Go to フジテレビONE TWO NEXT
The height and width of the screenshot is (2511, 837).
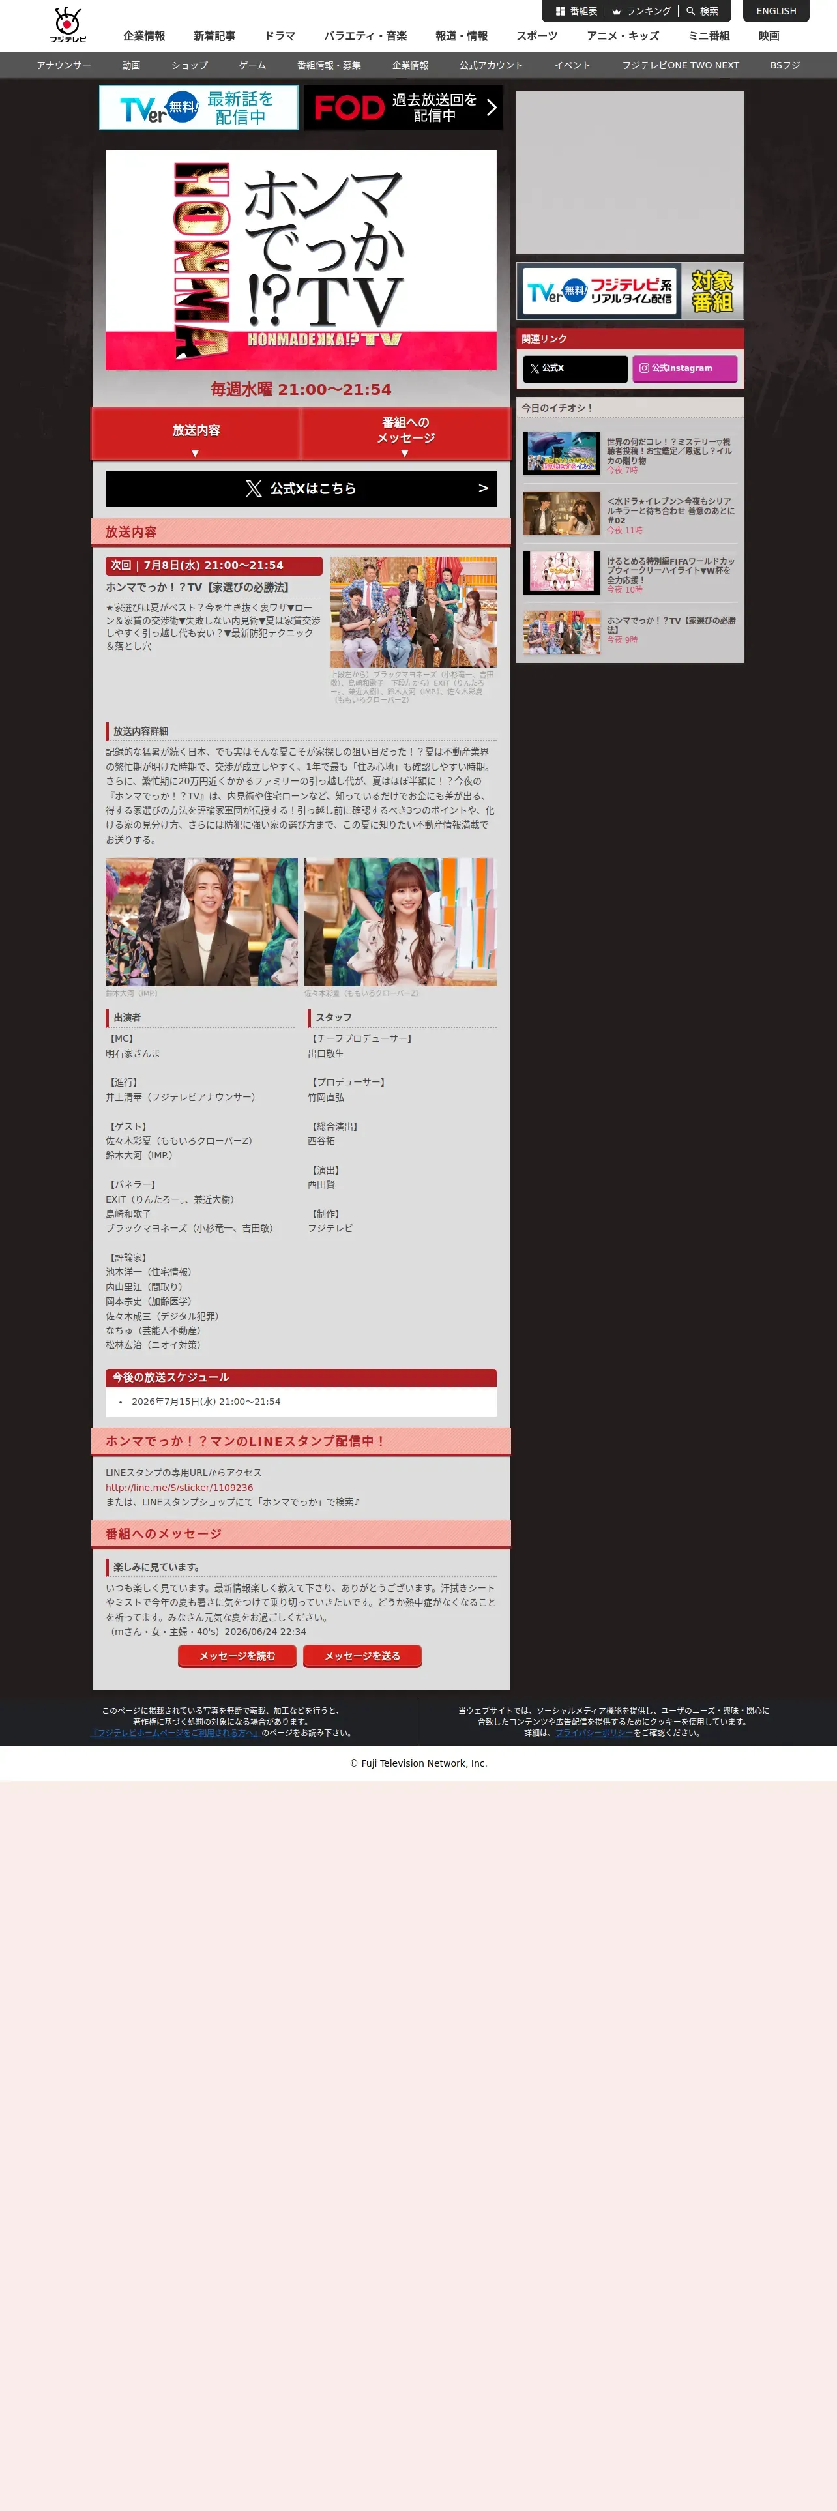(680, 65)
